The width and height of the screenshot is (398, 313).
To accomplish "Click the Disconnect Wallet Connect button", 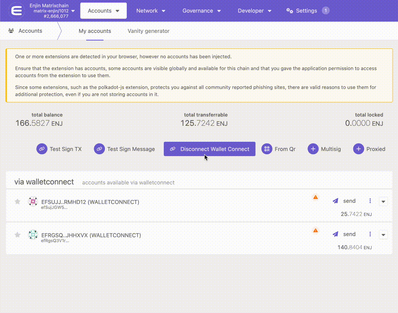I will pos(209,149).
